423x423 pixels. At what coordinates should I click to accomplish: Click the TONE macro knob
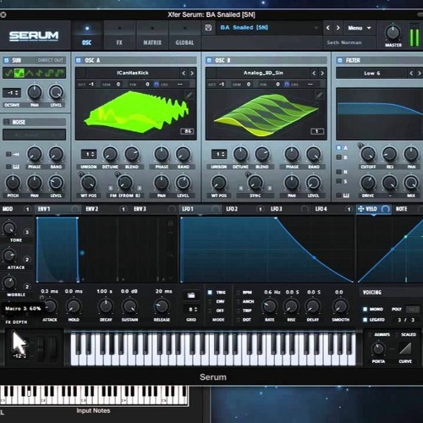pos(9,228)
